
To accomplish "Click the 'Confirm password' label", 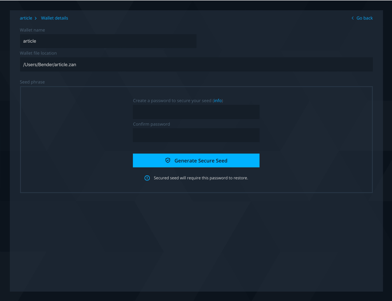I will [151, 124].
